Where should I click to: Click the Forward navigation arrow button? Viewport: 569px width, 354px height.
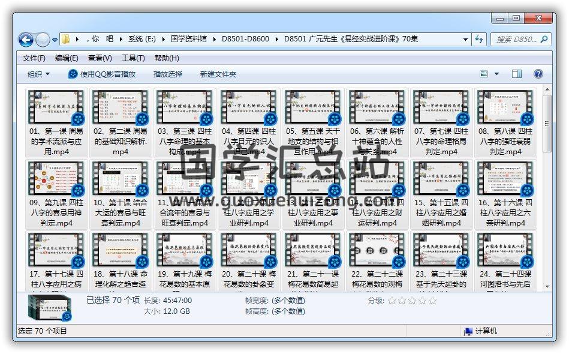coord(43,40)
